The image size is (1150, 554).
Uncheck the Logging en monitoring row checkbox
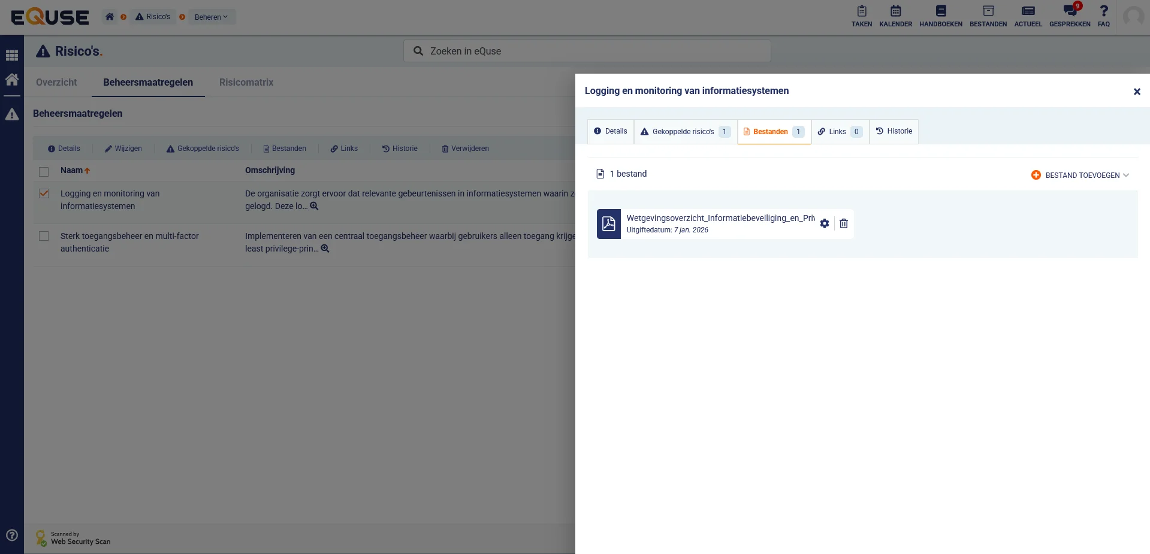tap(44, 193)
